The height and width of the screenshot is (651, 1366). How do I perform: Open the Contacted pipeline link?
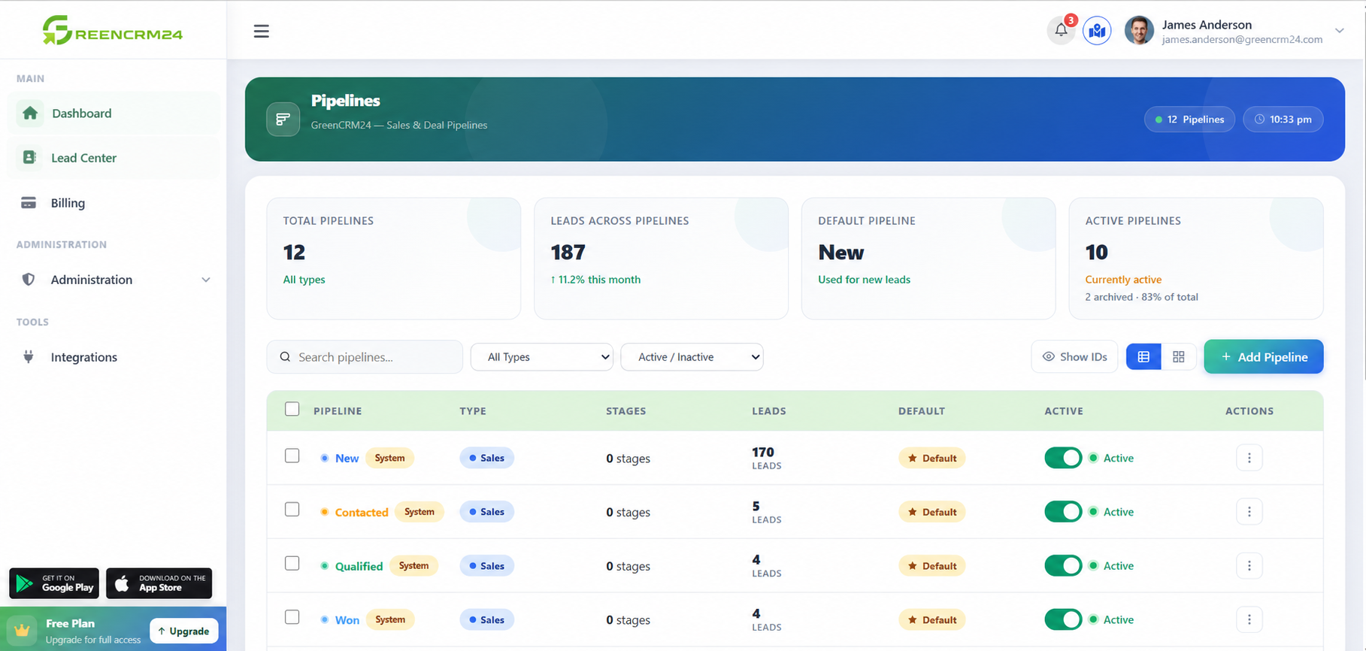362,512
